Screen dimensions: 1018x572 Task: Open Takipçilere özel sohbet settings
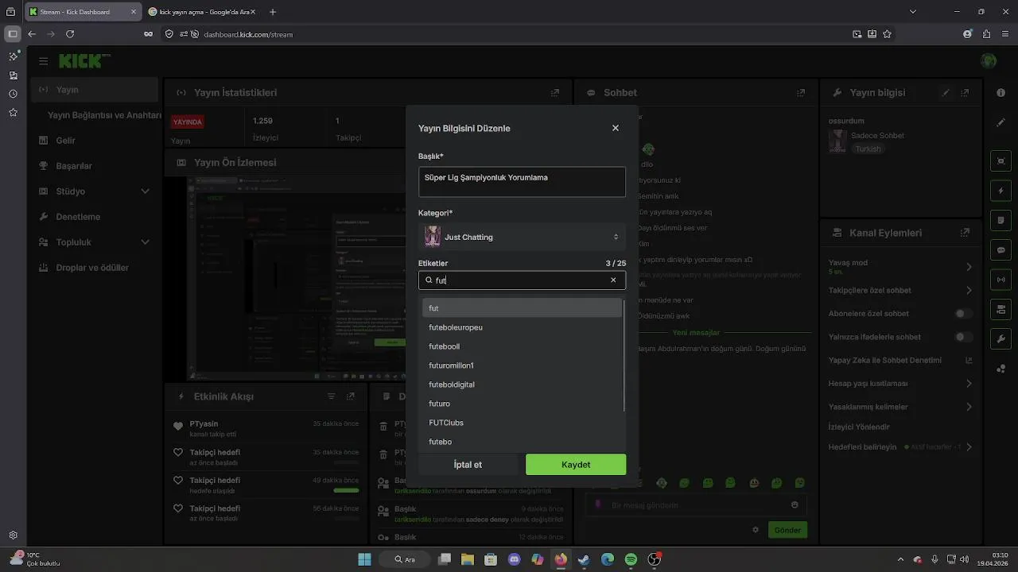coord(900,291)
